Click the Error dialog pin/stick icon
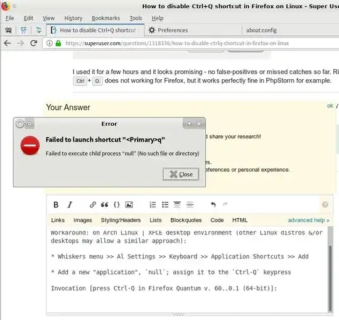 30,124
